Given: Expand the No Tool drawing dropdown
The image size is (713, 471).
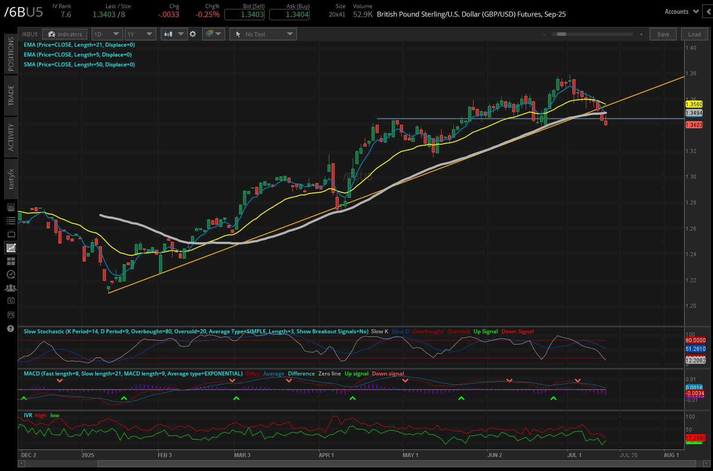Looking at the screenshot, I should 263,34.
